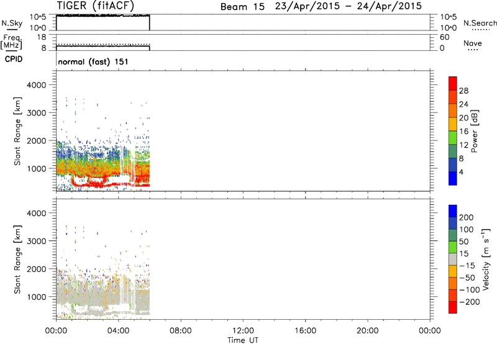Click the velocity colorbar value -15
Viewport: 497px width, 344px height.
coord(467,266)
